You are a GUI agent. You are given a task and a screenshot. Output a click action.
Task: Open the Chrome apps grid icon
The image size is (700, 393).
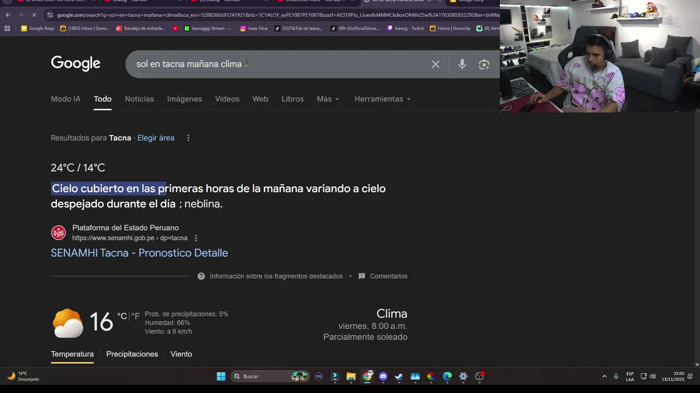pos(7,28)
